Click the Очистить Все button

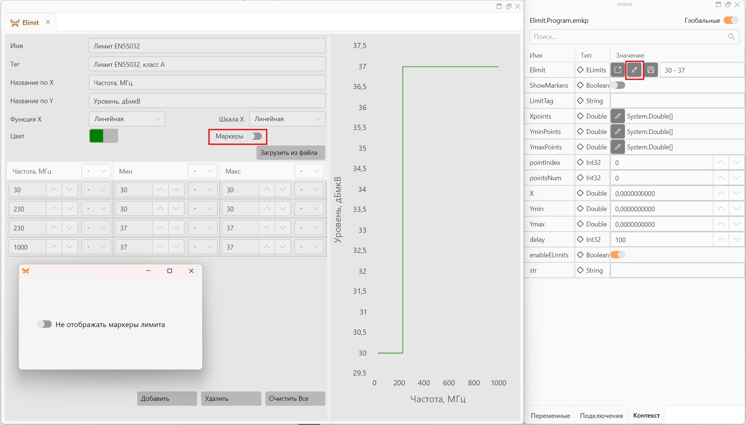point(295,398)
